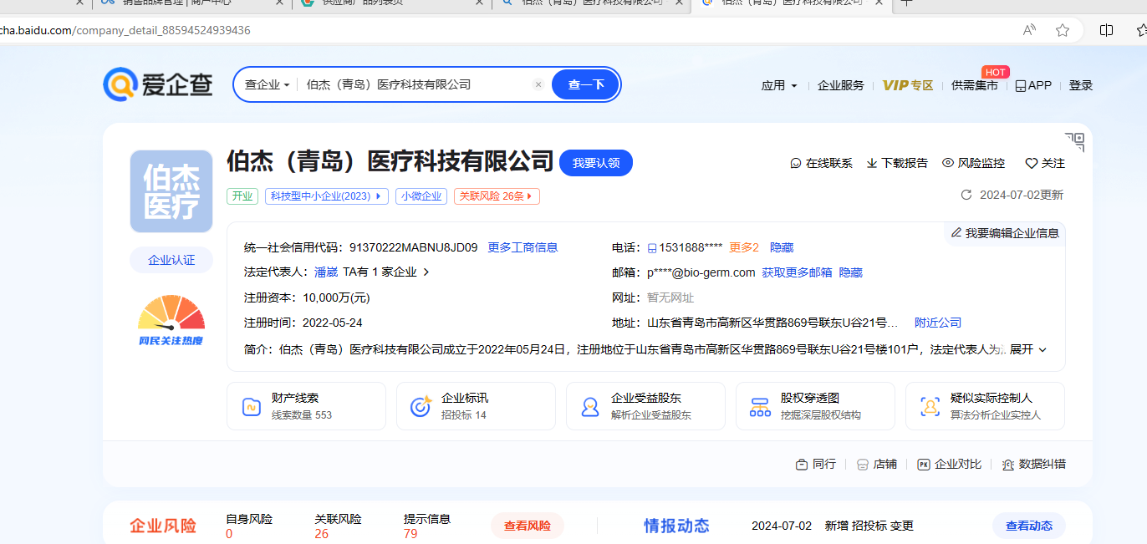Open 在线联系 chat
The image size is (1147, 544).
point(821,163)
